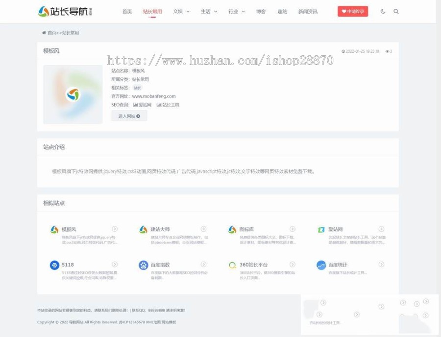Click the arrow icon on 爱站网 card
Screen dimensions: 441x337
tap(381, 229)
